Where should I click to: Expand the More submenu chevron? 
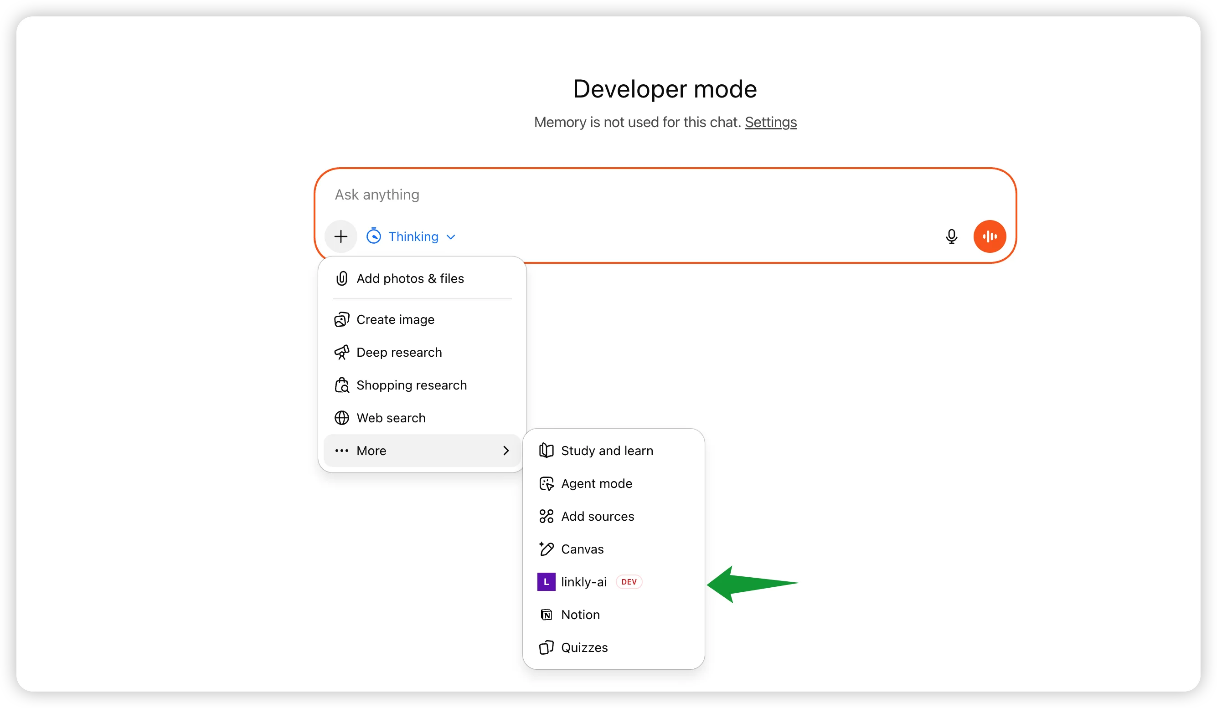pyautogui.click(x=506, y=450)
